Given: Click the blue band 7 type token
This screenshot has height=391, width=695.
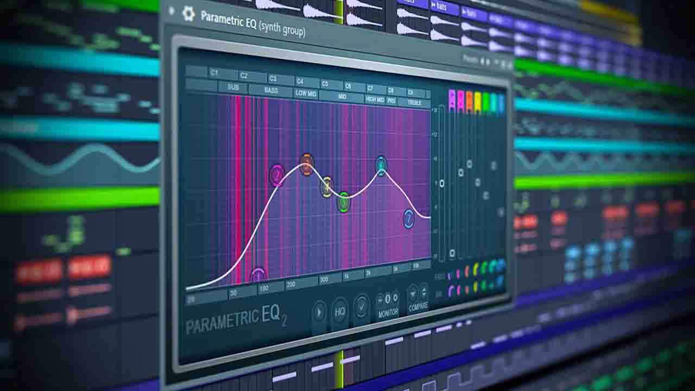Looking at the screenshot, I should point(501,104).
